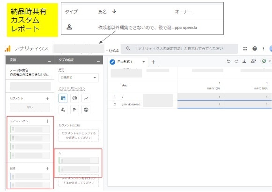Open the Google apps grid icon
The height and width of the screenshot is (192, 272).
tap(245, 49)
